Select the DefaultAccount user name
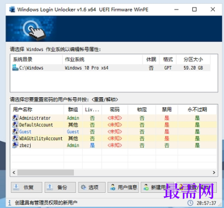Screen dimensions: 224x208 coord(36,125)
